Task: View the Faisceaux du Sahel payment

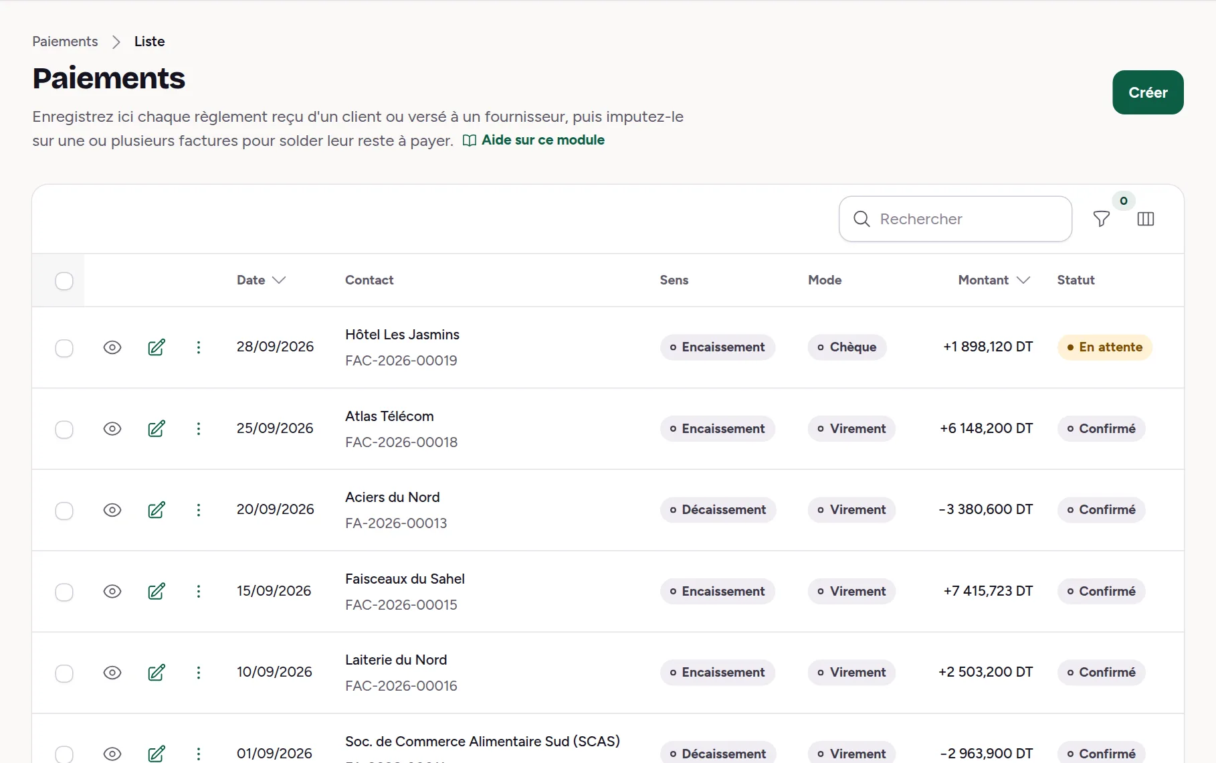Action: [112, 592]
